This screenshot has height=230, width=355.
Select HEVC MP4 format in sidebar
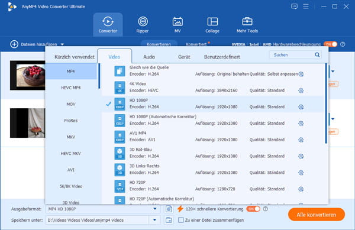[71, 88]
